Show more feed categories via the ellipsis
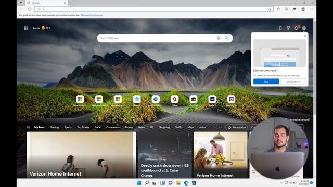Screen dimensions: 333x187 click(220, 127)
